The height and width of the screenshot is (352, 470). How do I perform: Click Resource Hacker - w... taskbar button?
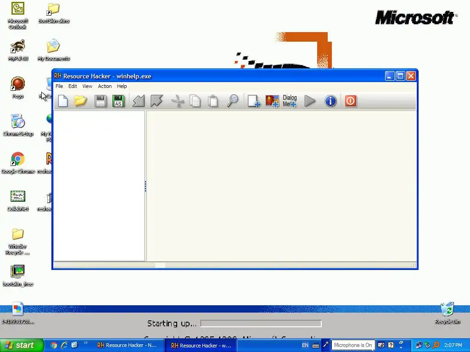point(201,346)
